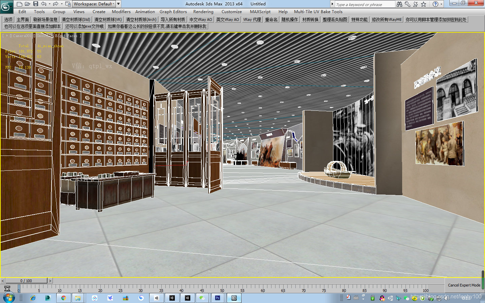Redo an action with the Redo icon
485x303 pixels.
coord(56,4)
